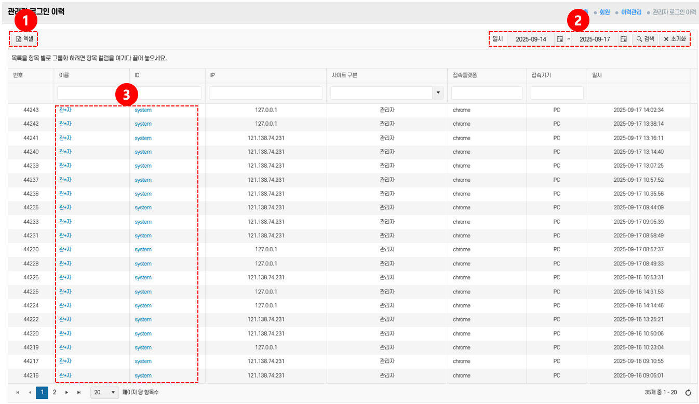Go to the first page of results
The image size is (699, 404).
click(18, 393)
